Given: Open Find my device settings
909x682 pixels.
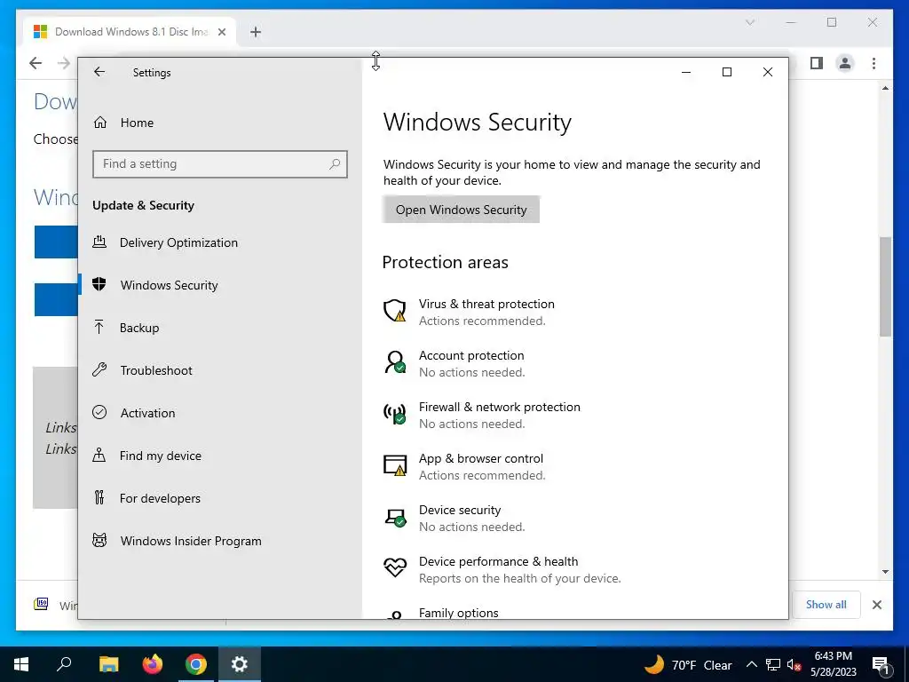Looking at the screenshot, I should [x=220, y=456].
